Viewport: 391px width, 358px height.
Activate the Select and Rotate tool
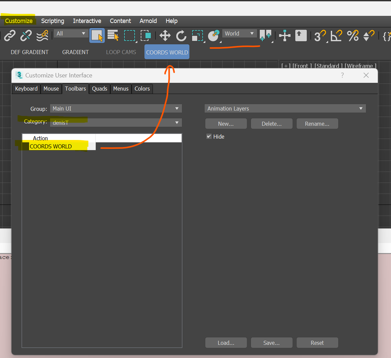point(181,35)
